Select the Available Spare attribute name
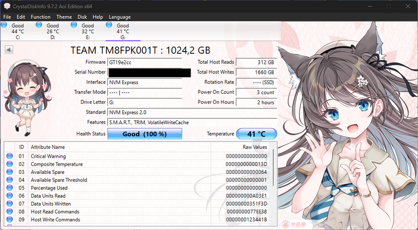This screenshot has height=230, width=418. click(x=48, y=172)
